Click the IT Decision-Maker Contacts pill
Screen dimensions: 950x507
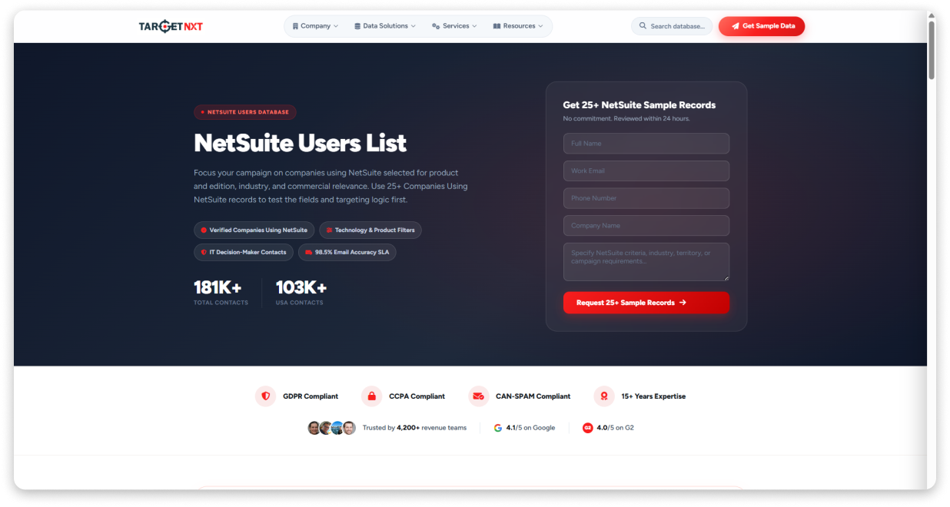tap(244, 252)
